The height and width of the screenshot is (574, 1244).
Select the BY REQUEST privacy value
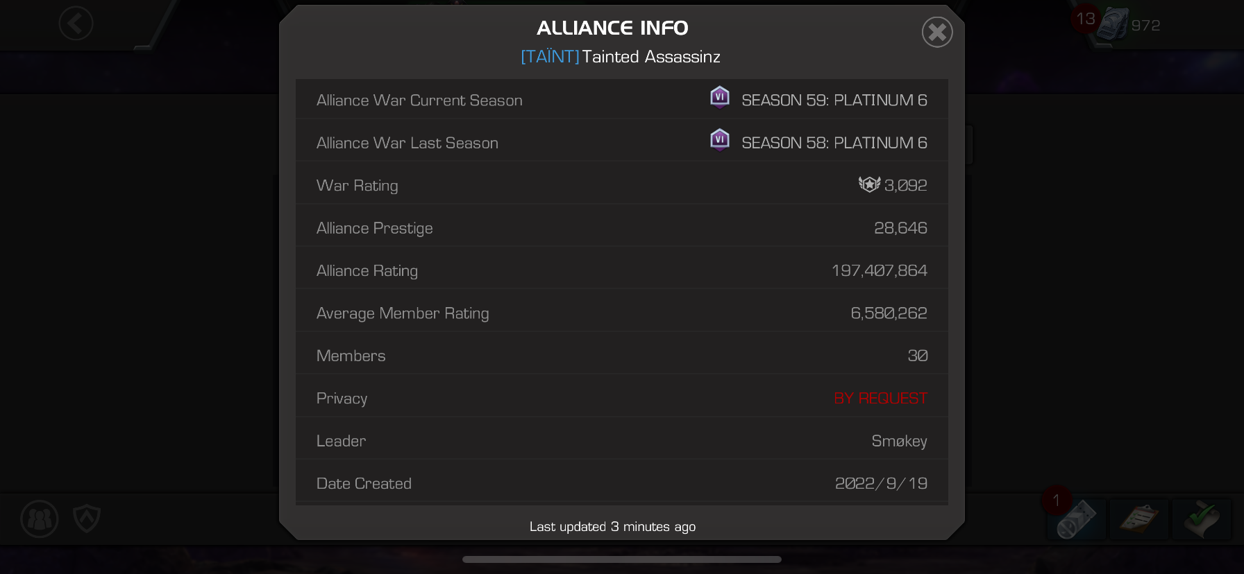880,399
